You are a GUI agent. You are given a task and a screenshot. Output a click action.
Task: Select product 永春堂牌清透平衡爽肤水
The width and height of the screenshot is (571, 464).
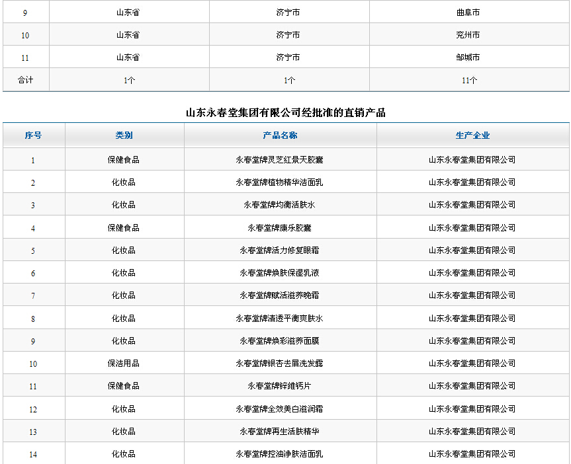[279, 319]
